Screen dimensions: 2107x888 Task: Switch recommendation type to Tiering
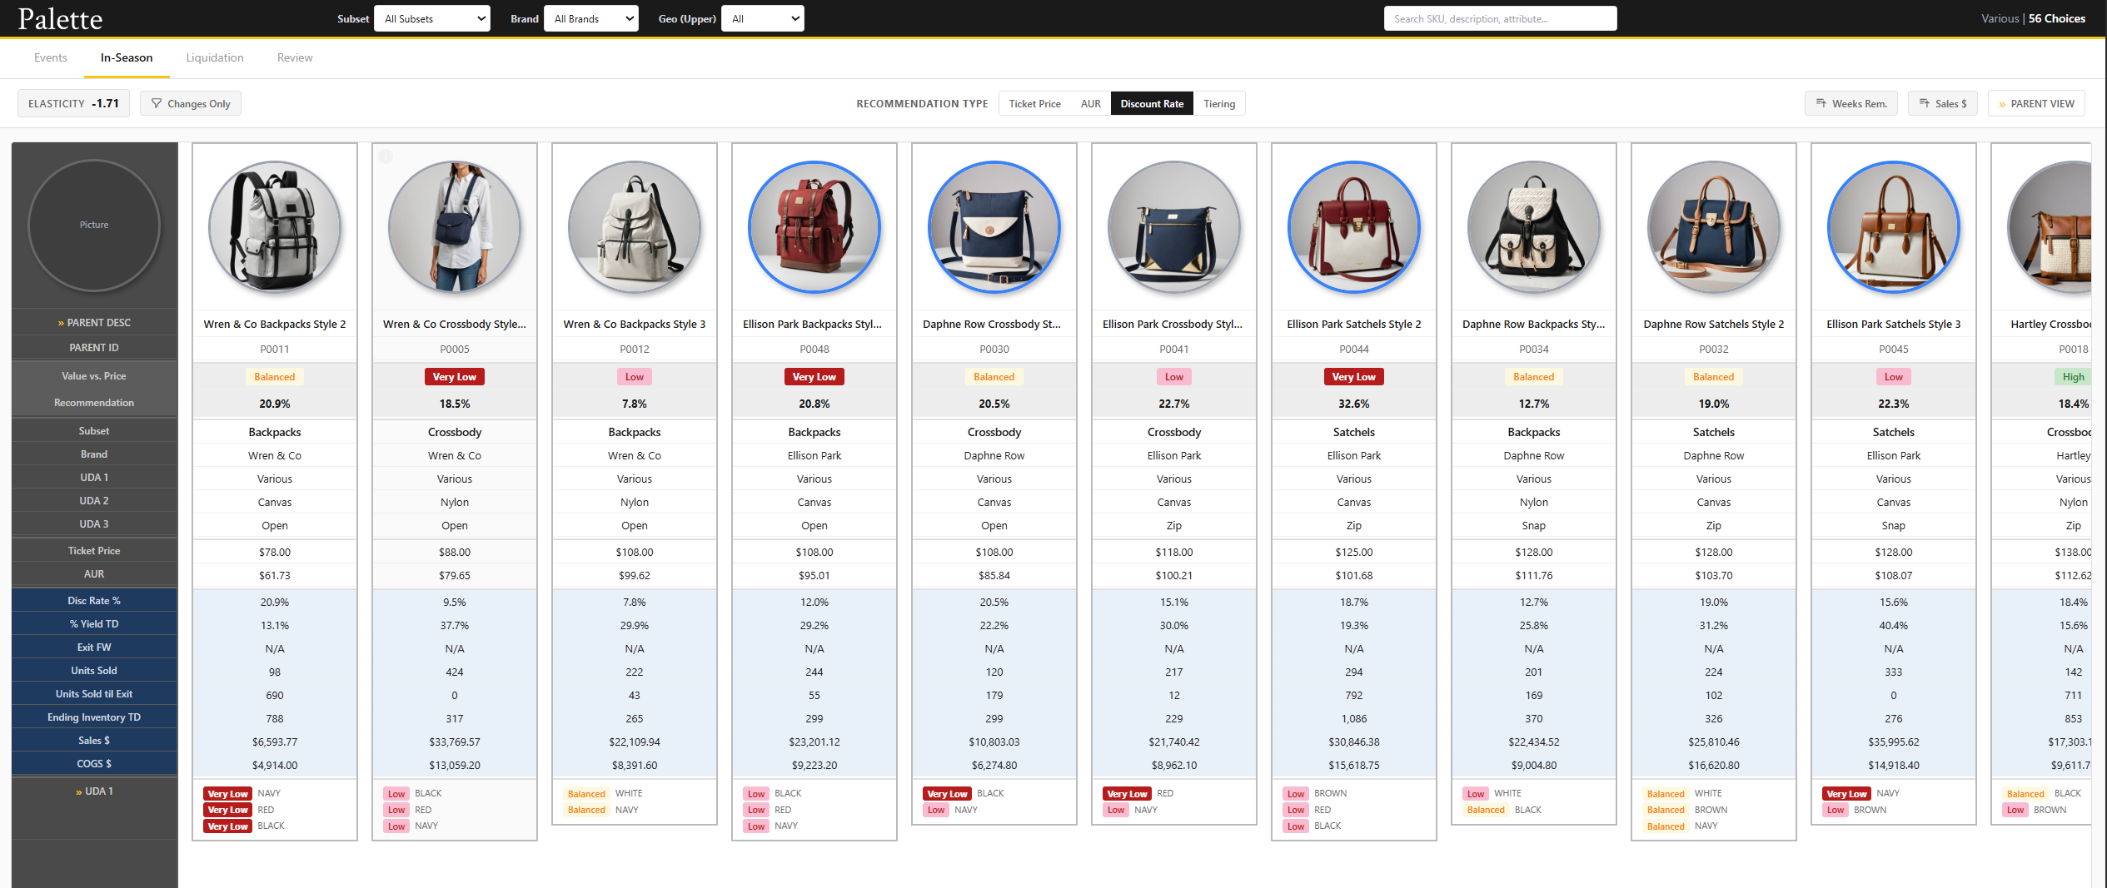tap(1218, 104)
